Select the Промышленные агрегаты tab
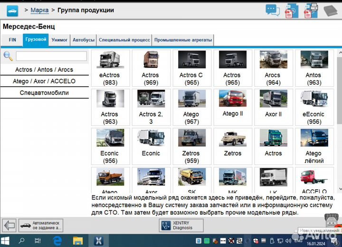Screen dimensions: 342x247 coord(183,40)
